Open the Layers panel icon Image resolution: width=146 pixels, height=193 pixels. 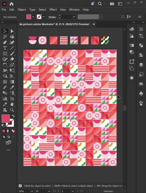(141, 65)
